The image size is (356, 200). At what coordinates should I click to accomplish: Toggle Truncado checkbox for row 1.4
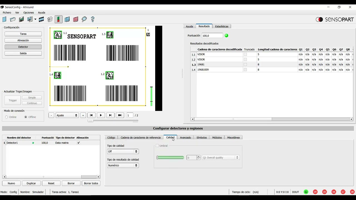pyautogui.click(x=245, y=69)
